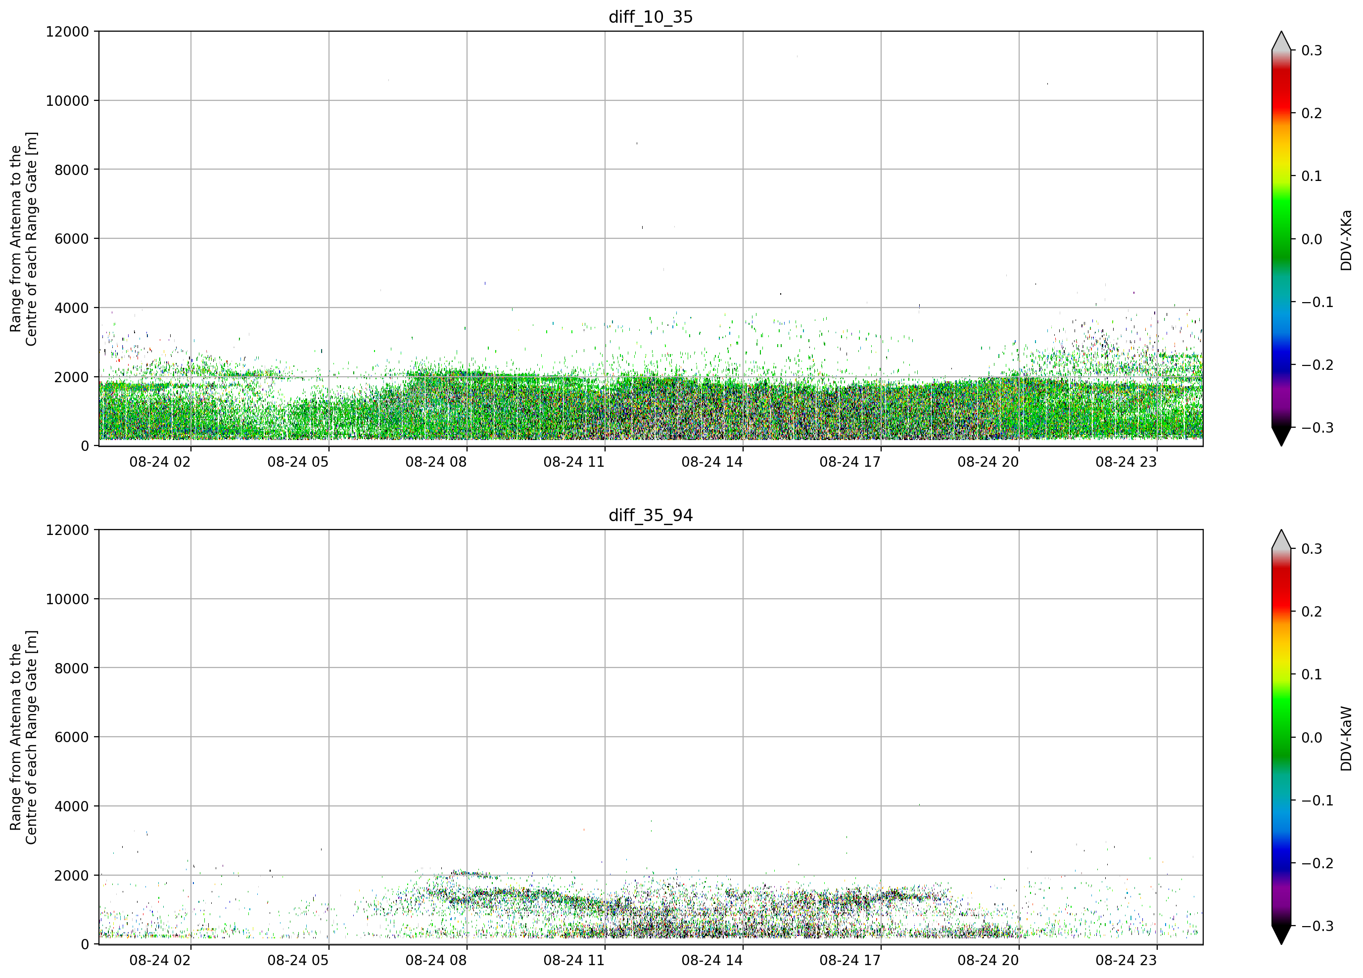Click the diff_35_94 plot title
The height and width of the screenshot is (978, 1363).
click(x=650, y=515)
